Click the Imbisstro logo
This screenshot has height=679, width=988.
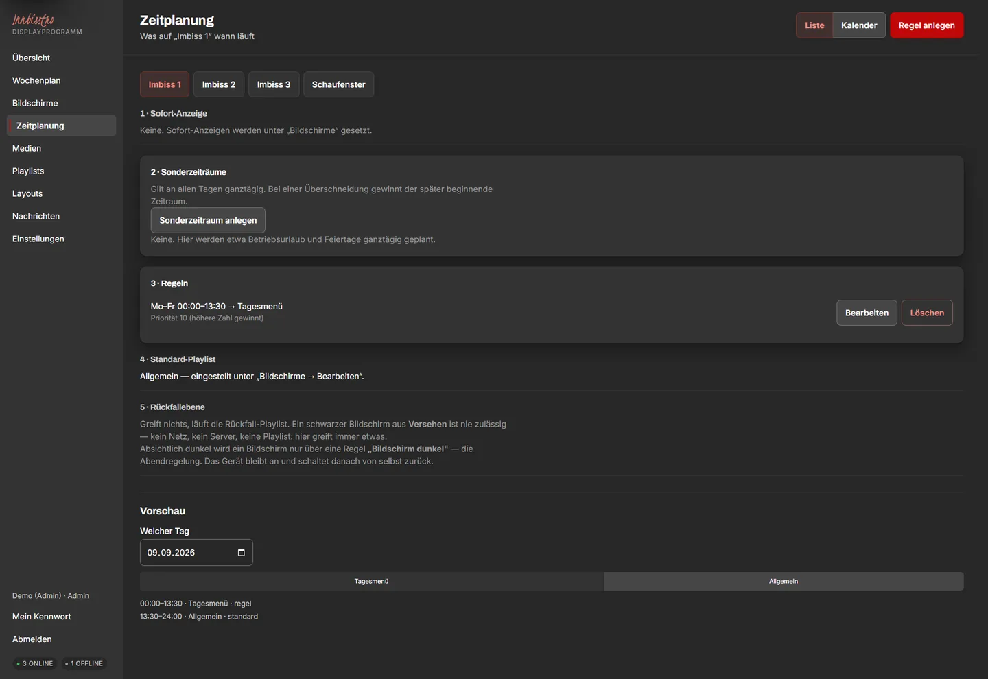tap(33, 20)
